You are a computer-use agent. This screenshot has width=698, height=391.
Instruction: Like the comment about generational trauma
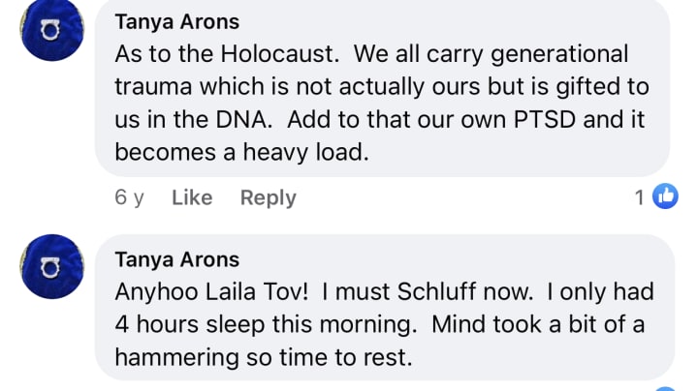(191, 197)
